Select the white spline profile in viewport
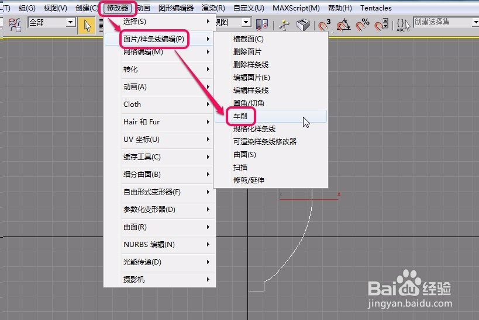Image resolution: width=479 pixels, height=320 pixels. coord(304,238)
